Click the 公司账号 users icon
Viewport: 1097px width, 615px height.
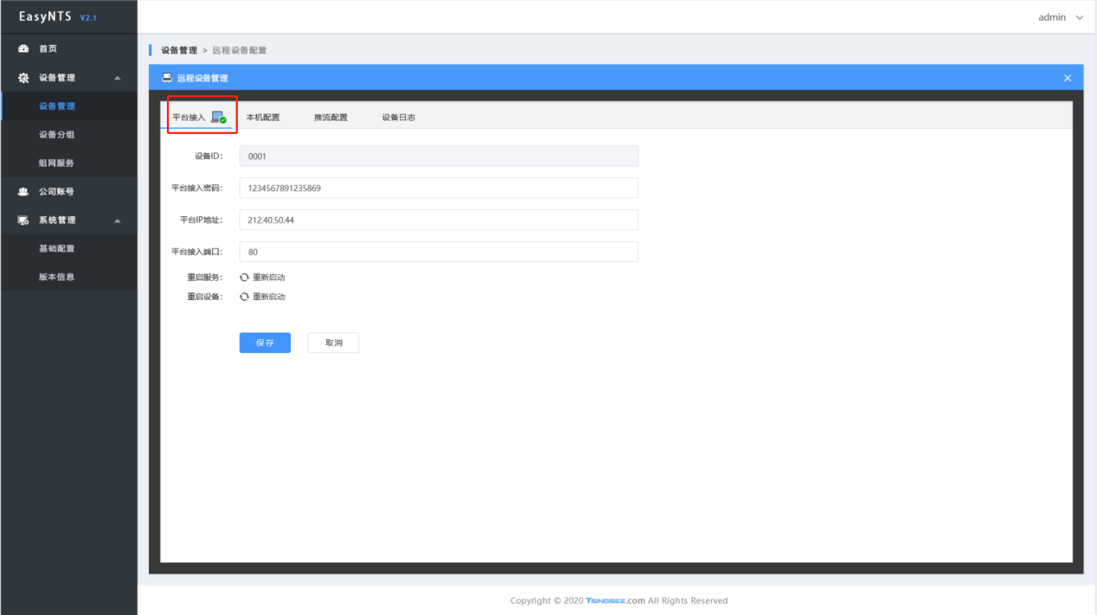pos(23,192)
